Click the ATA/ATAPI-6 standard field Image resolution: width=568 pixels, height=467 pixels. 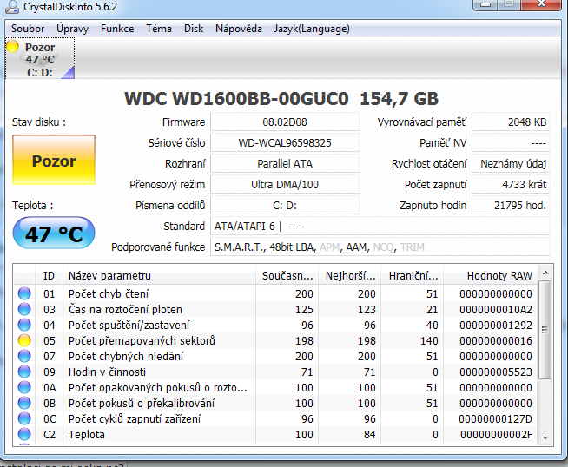click(x=380, y=227)
